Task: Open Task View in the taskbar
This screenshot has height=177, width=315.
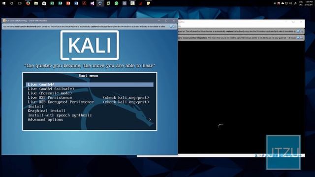Action: click(x=20, y=3)
